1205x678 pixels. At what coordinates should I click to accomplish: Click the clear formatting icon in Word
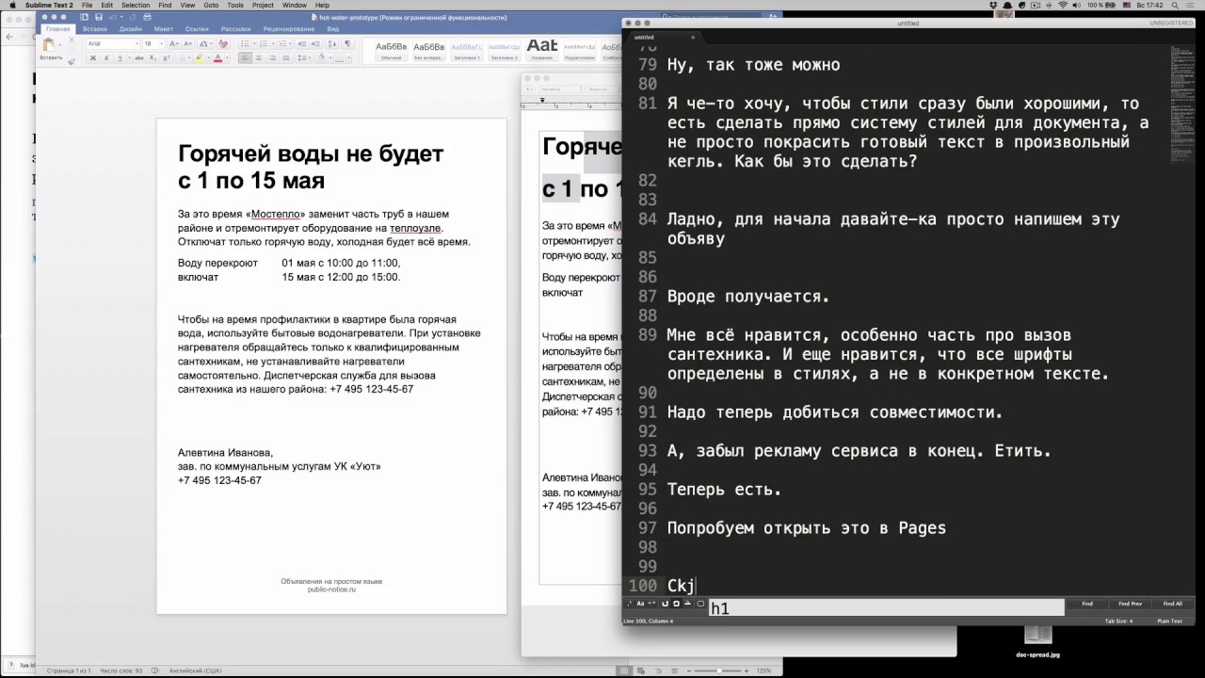click(x=223, y=44)
